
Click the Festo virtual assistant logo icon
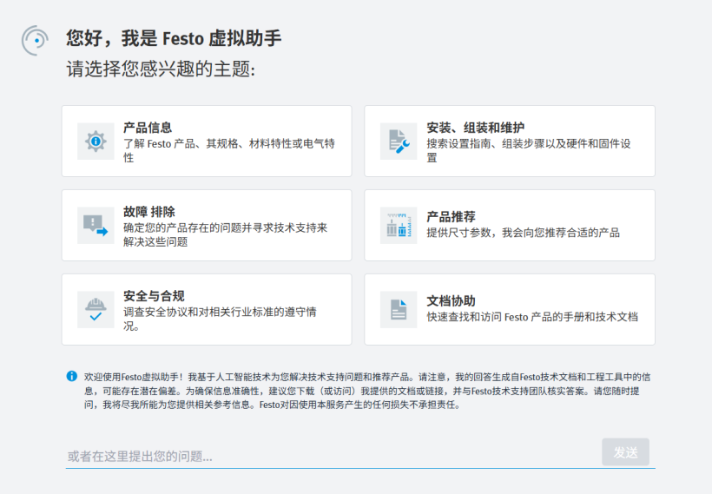(x=35, y=41)
